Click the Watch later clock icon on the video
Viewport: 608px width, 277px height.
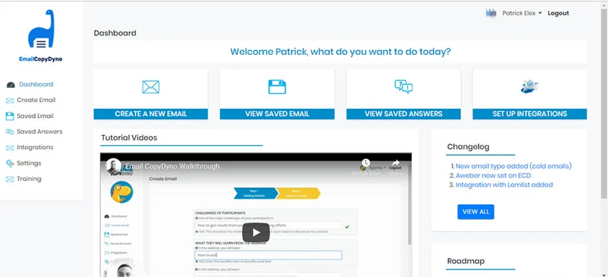point(365,162)
